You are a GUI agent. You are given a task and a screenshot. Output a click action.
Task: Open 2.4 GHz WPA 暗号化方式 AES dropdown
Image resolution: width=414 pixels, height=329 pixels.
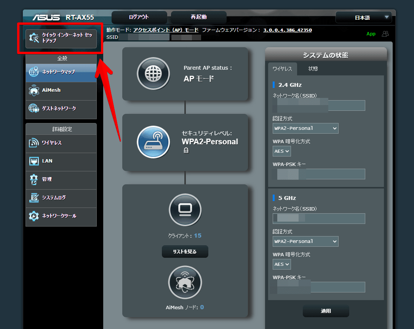tap(282, 151)
